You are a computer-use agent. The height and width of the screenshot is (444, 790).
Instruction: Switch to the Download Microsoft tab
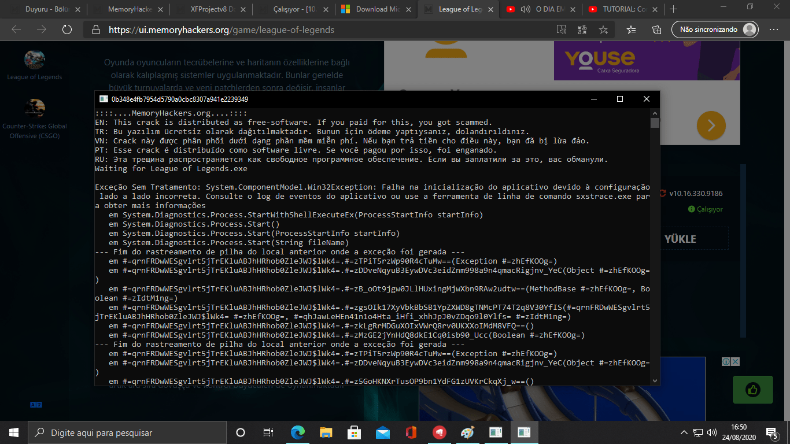point(378,9)
